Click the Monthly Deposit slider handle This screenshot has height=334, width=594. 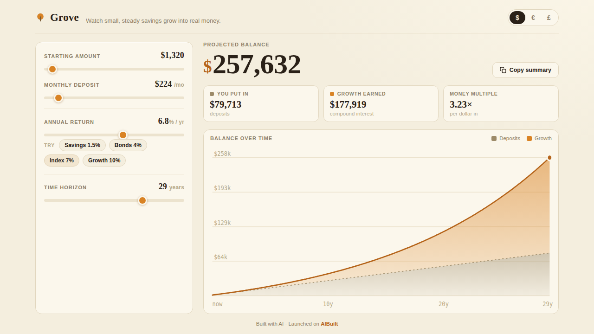click(58, 98)
